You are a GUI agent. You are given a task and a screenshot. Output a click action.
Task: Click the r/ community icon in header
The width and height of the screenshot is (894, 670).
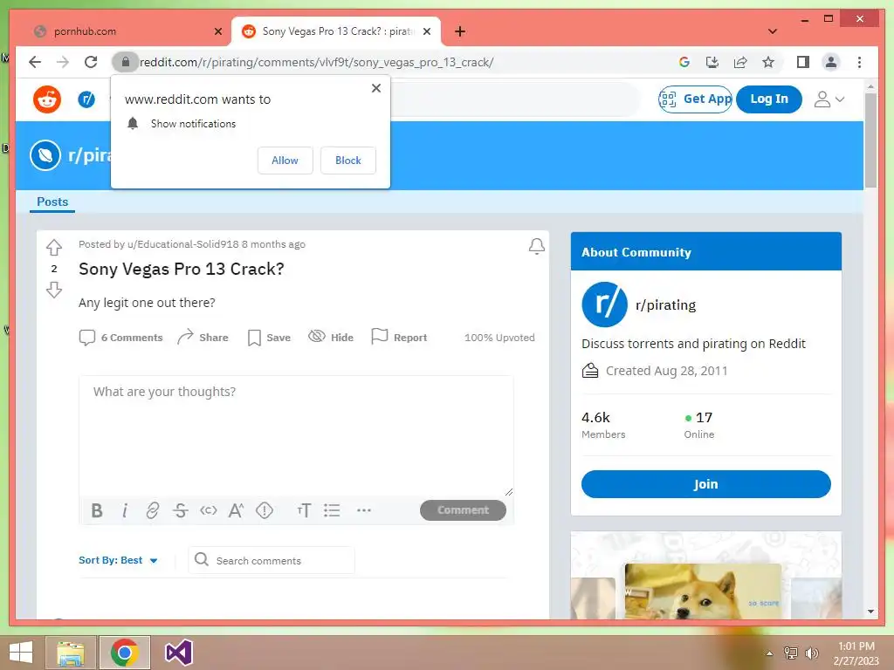(x=86, y=99)
